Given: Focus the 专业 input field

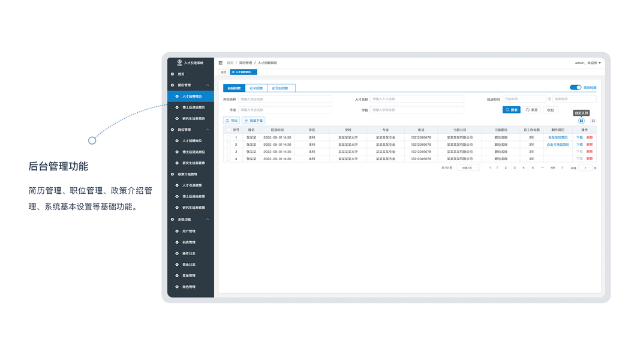Looking at the screenshot, I should (285, 110).
